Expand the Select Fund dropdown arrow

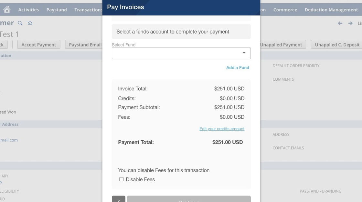click(x=244, y=53)
